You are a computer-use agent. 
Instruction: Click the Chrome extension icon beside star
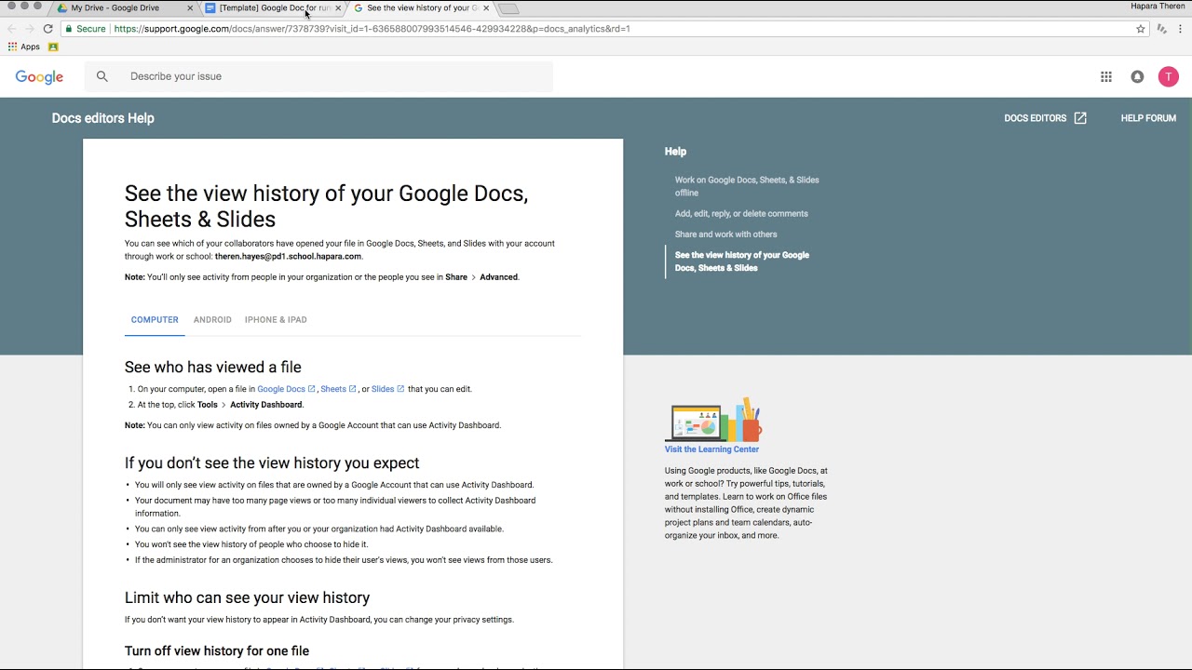point(1161,29)
